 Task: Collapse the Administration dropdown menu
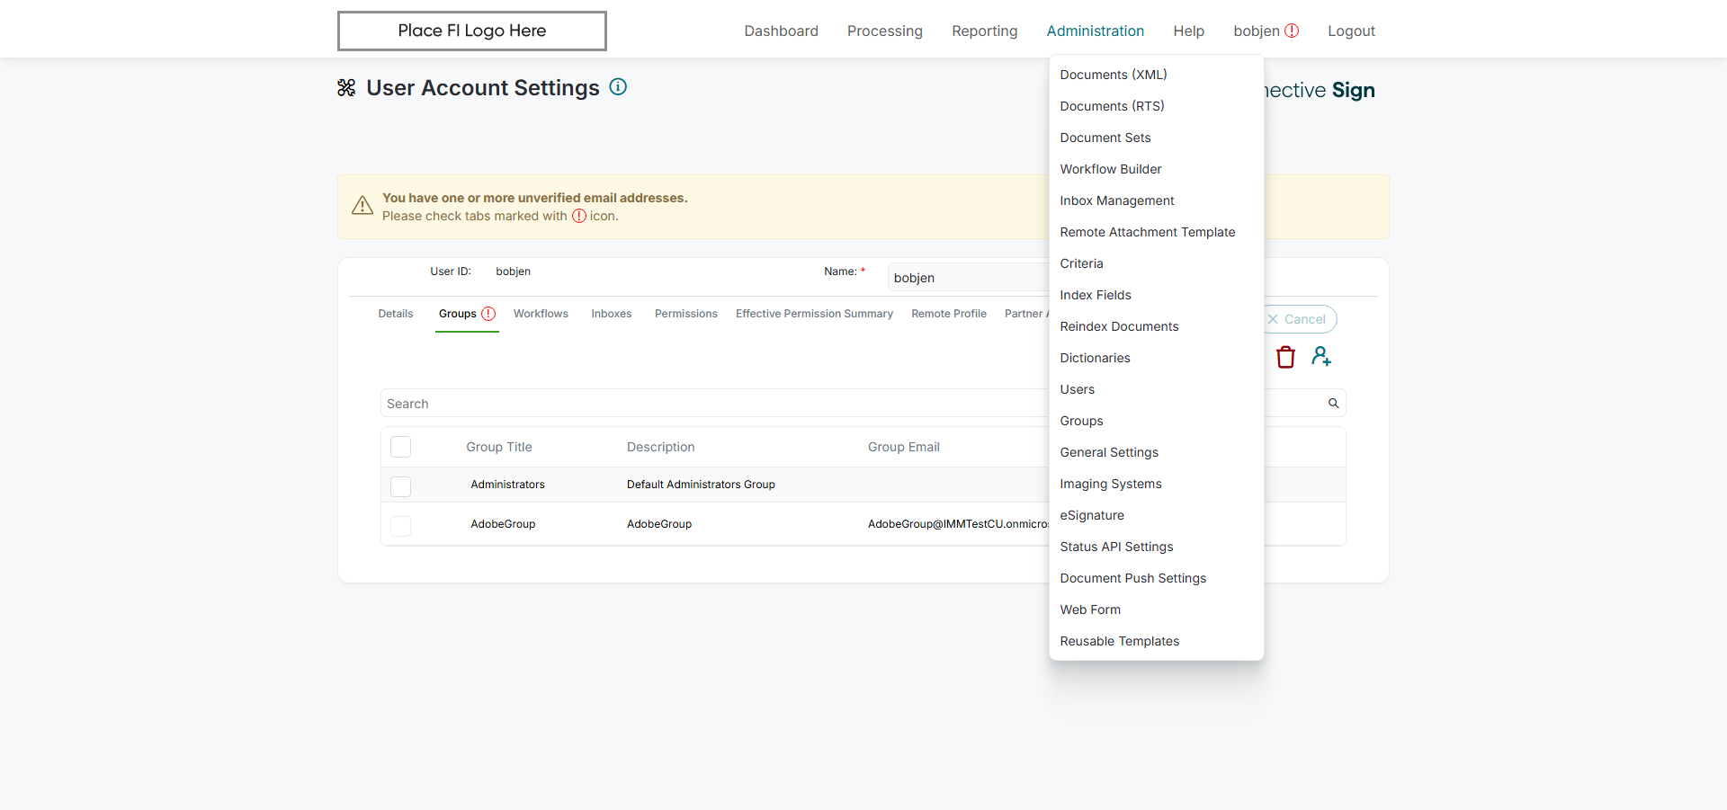tap(1095, 31)
